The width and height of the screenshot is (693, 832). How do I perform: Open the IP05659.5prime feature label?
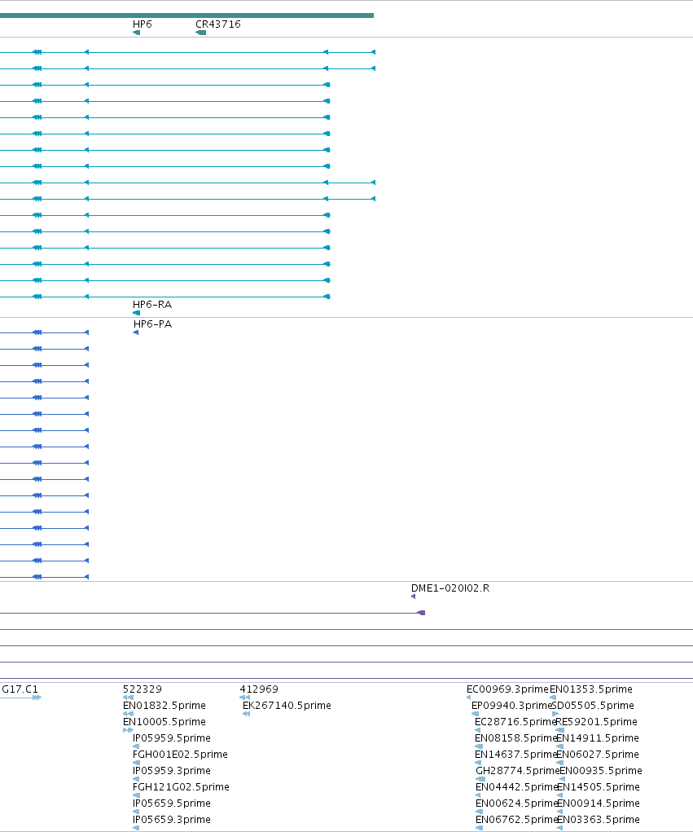tap(172, 803)
